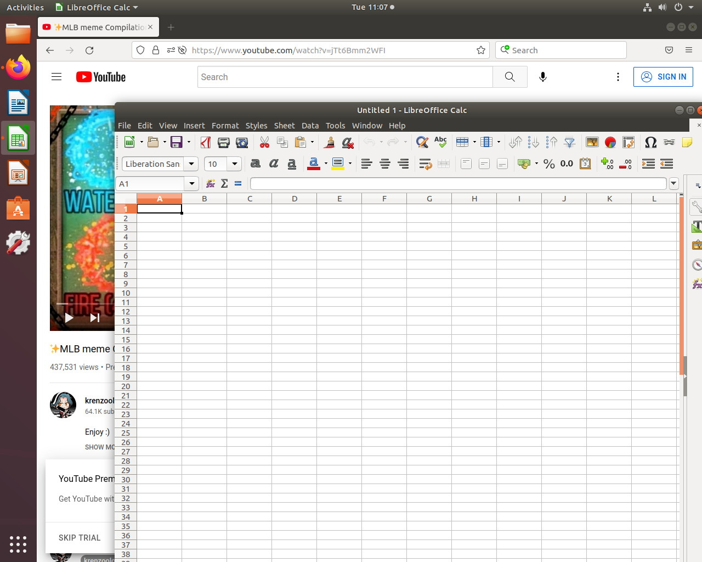
Task: Open the Print Preview tool
Action: click(x=242, y=143)
